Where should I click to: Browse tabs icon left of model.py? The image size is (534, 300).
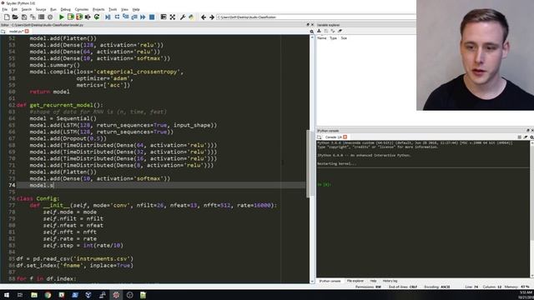point(3,32)
